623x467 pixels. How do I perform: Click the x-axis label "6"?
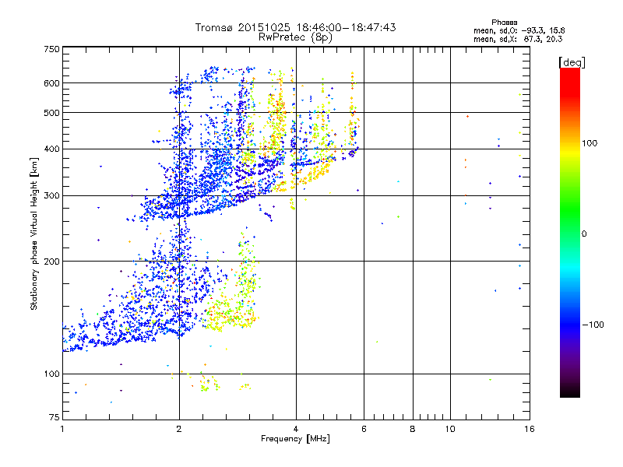pyautogui.click(x=364, y=429)
